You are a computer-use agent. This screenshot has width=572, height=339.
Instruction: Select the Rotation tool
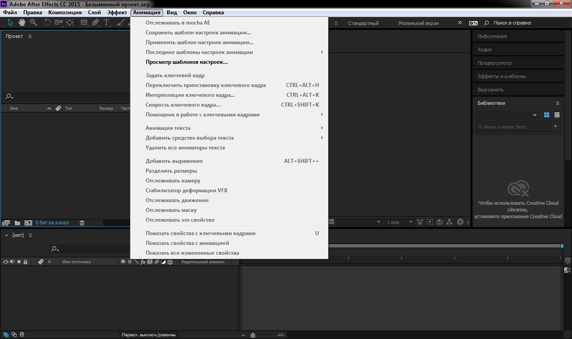click(x=47, y=22)
